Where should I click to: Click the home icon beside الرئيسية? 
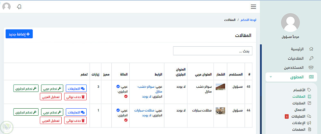point(311,49)
